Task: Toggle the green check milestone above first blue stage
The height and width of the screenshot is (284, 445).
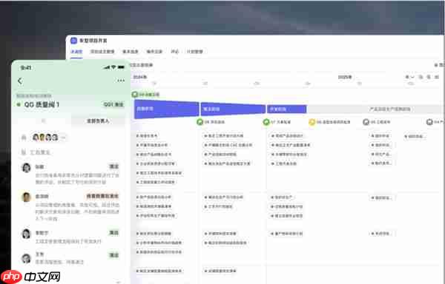Action: click(135, 95)
